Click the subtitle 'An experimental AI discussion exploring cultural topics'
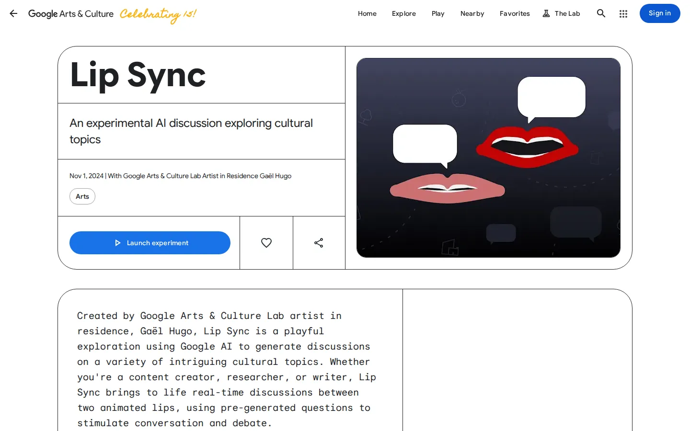This screenshot has height=431, width=690. (x=191, y=131)
